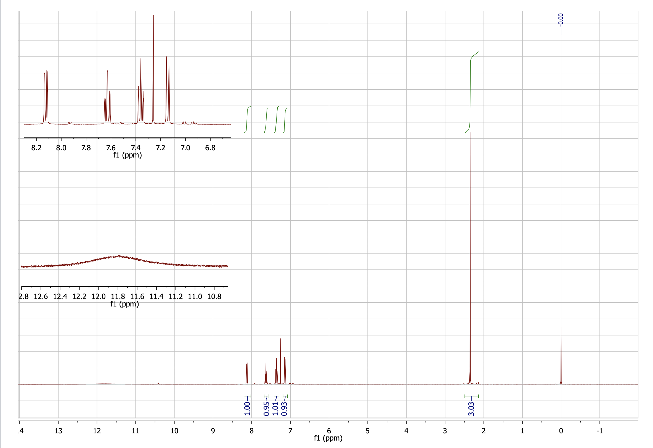Click the tall methyl singlet peak near 2.35 ppm

point(470,253)
